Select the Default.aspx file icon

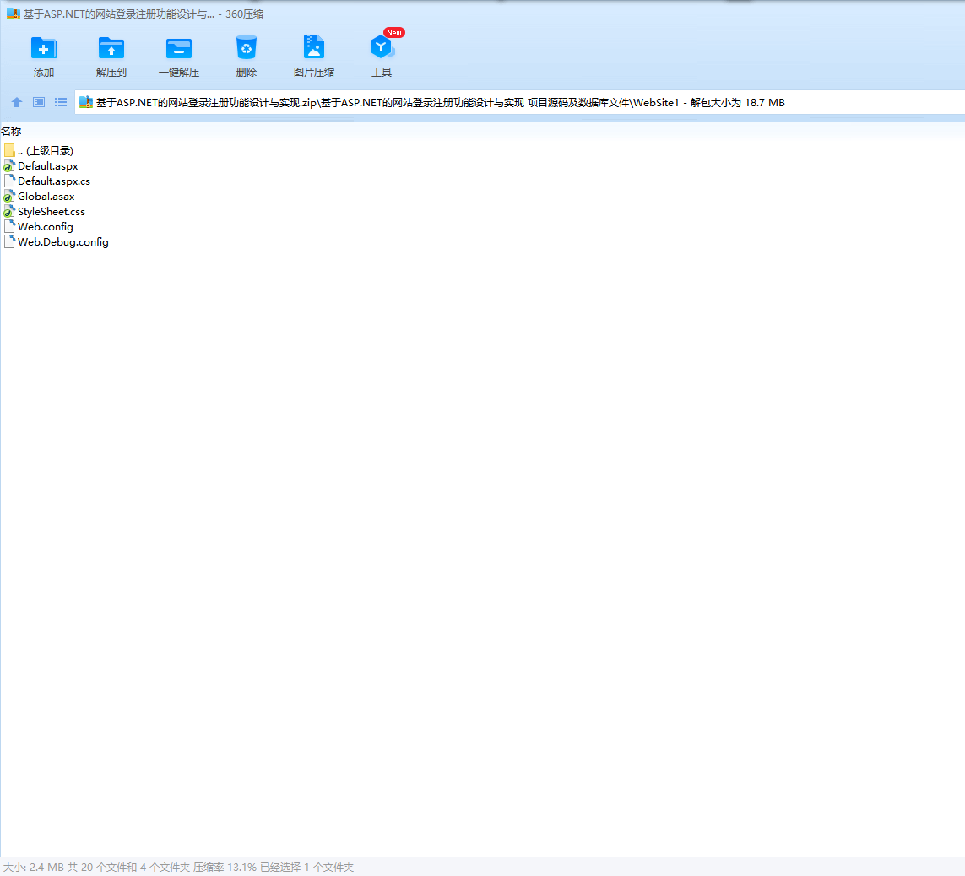(x=9, y=166)
